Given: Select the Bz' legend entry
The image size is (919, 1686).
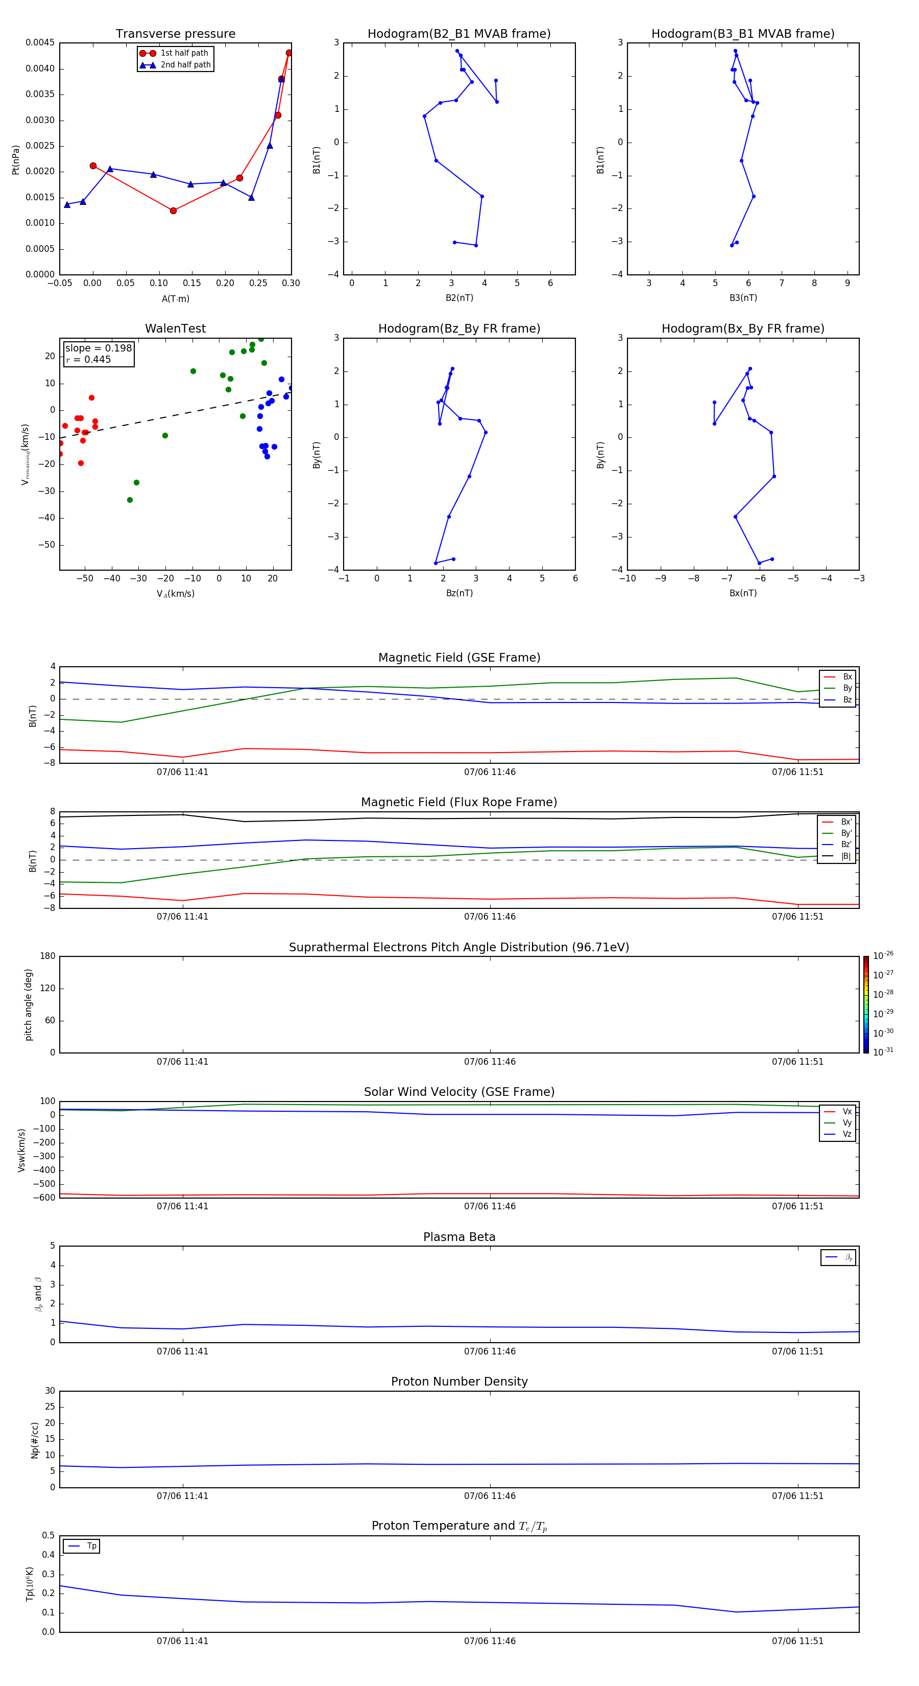Looking at the screenshot, I should [x=837, y=845].
